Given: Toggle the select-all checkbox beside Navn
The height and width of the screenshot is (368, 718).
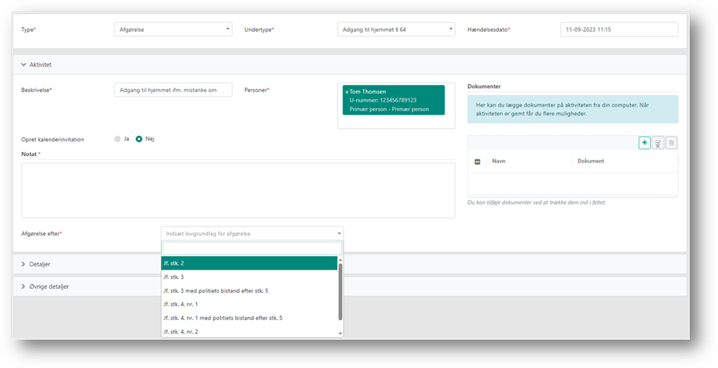Looking at the screenshot, I should click(477, 162).
